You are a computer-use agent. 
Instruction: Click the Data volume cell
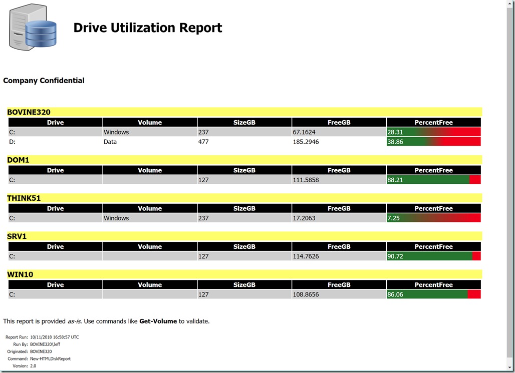pos(150,142)
